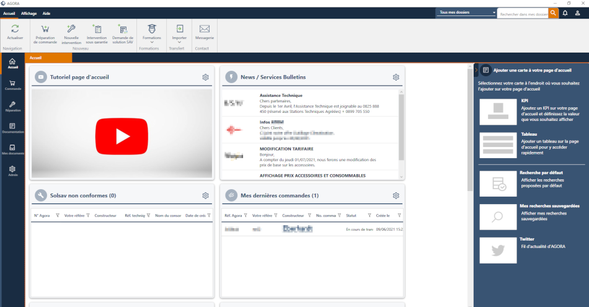Screen dimensions: 589x307
Task: Open Intervention sous garantie
Action: [x=97, y=29]
